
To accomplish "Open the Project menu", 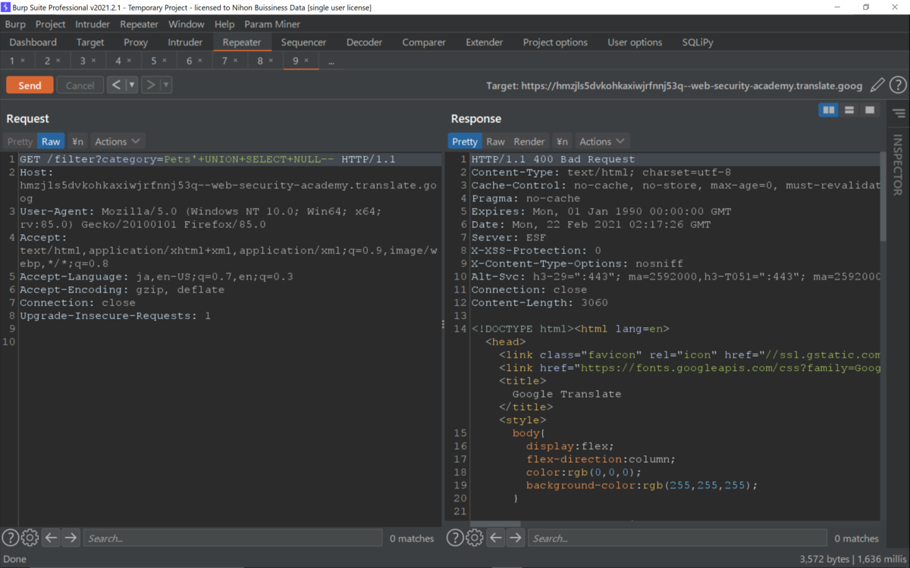I will pyautogui.click(x=51, y=24).
